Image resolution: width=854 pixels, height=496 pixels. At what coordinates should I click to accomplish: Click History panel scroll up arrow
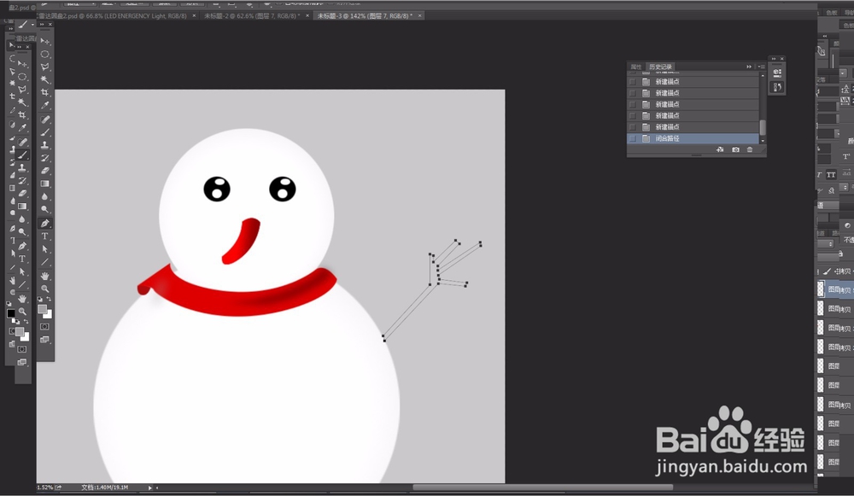click(763, 75)
